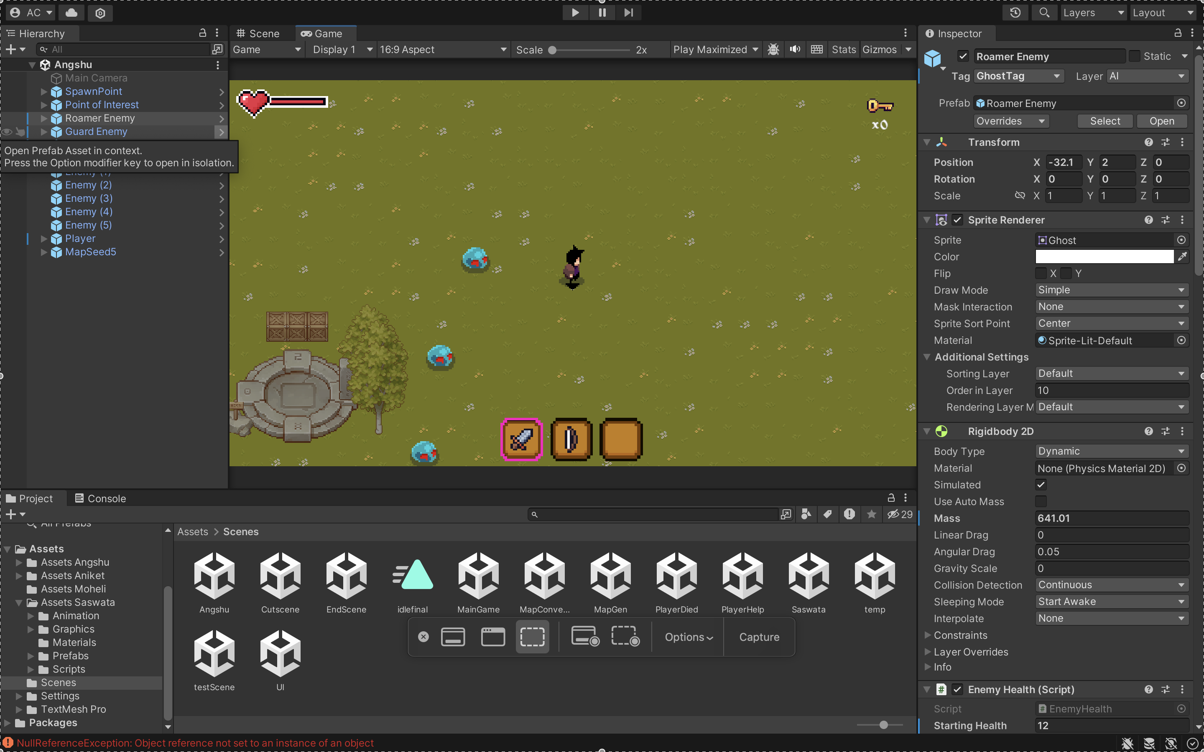Mute game audio with the speaker icon

(x=795, y=49)
